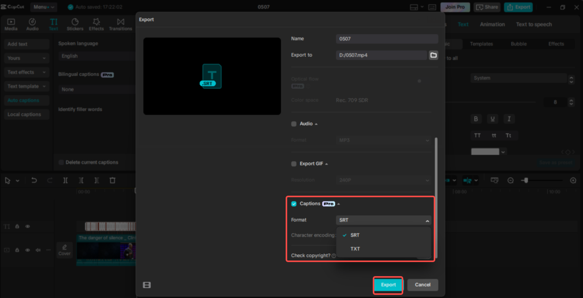
Task: Open the Animation tab
Action: click(x=492, y=24)
